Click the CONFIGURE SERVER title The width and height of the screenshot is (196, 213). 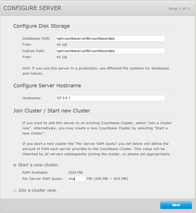tap(32, 8)
